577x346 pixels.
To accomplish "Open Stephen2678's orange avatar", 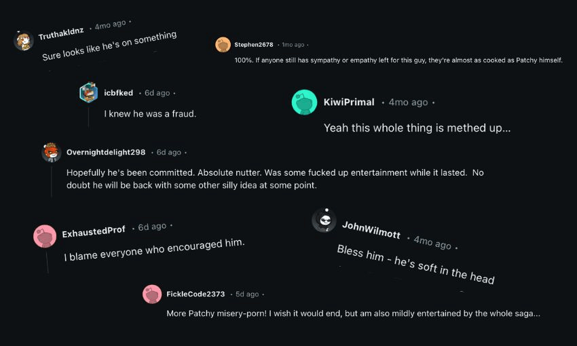I will [223, 45].
